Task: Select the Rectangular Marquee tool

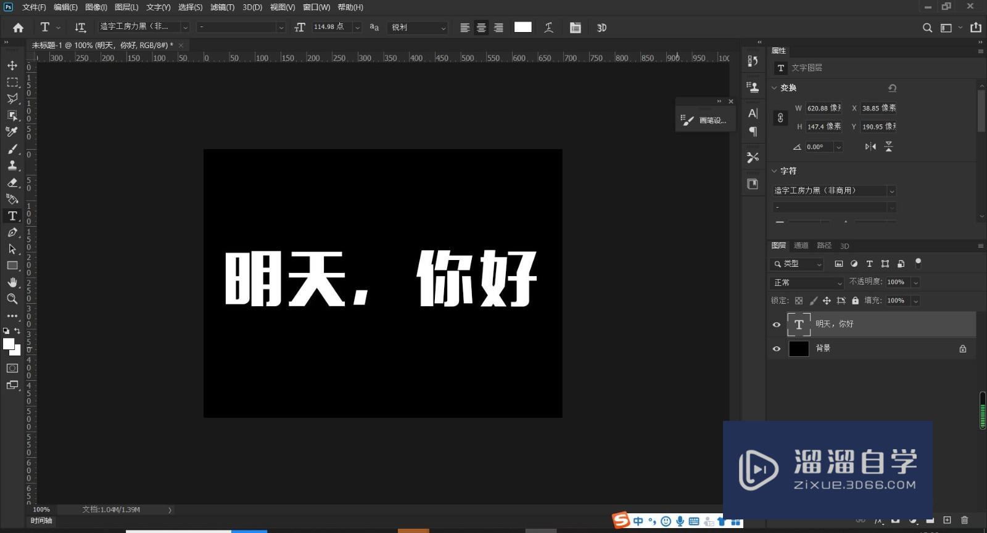Action: point(12,82)
